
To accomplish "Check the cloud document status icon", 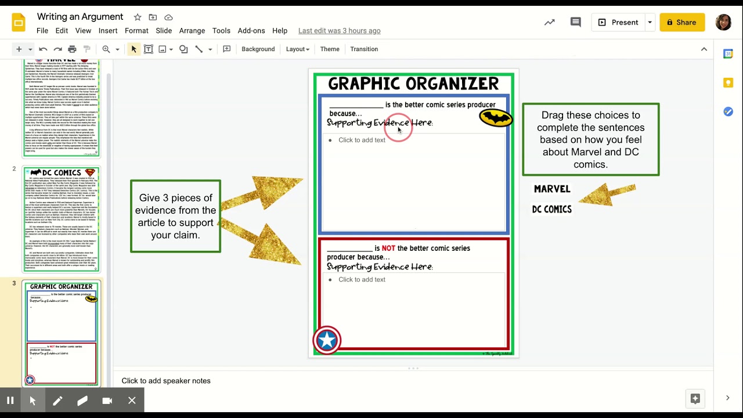I will 168,17.
